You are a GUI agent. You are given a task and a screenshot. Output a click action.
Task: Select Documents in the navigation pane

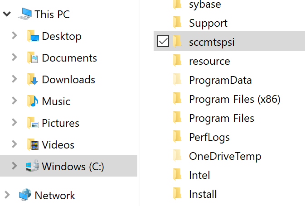[69, 58]
